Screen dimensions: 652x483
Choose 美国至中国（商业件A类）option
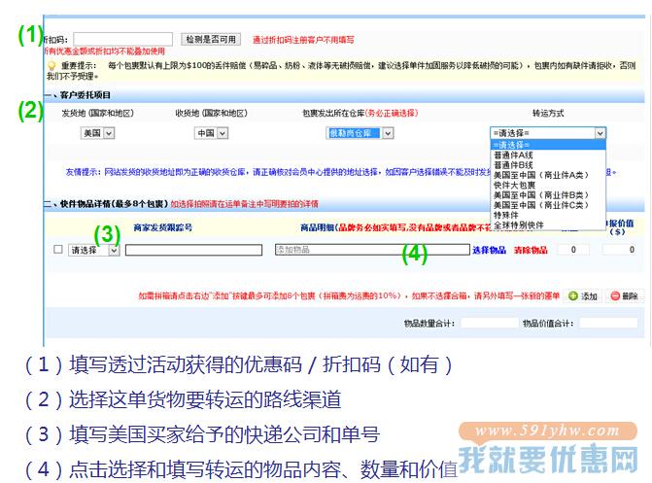coord(548,175)
